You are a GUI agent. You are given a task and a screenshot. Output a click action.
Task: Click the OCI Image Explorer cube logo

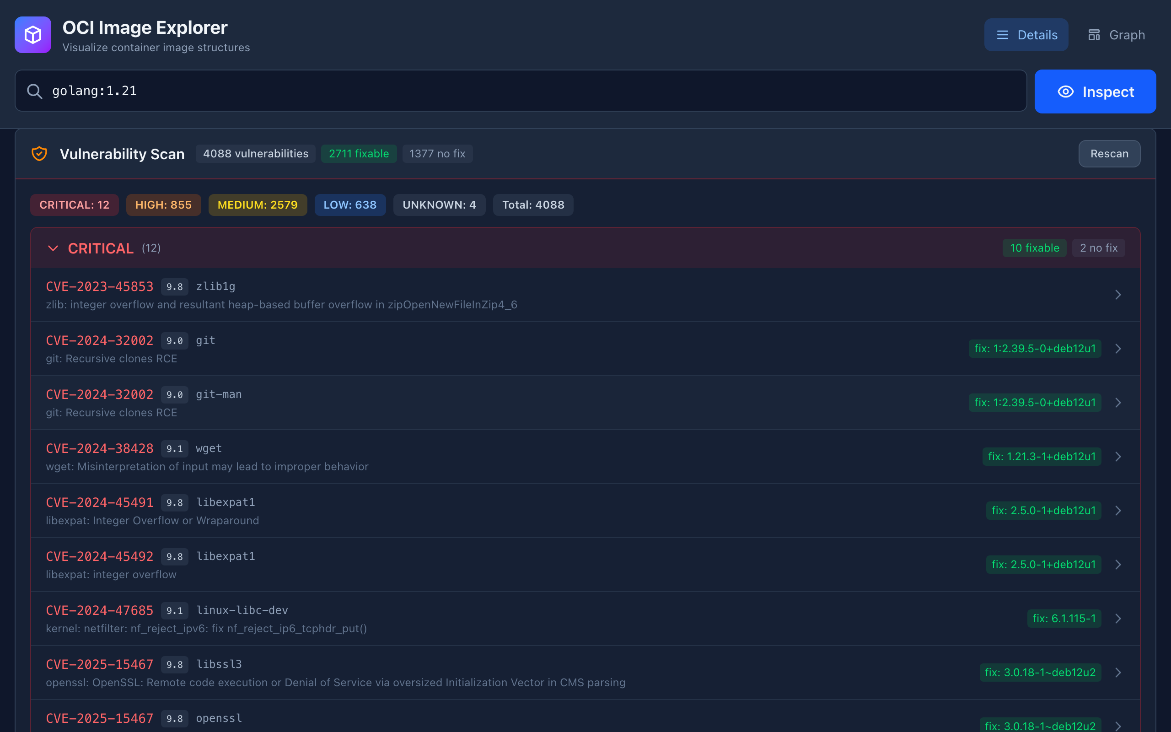coord(33,35)
